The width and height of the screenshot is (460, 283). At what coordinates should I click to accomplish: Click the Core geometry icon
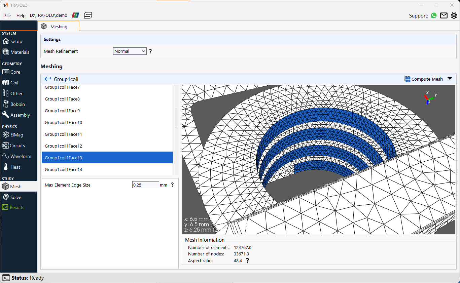click(x=6, y=72)
